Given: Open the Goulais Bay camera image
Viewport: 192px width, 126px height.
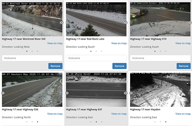Looking at the screenshot, I should pyautogui.click(x=32, y=90).
